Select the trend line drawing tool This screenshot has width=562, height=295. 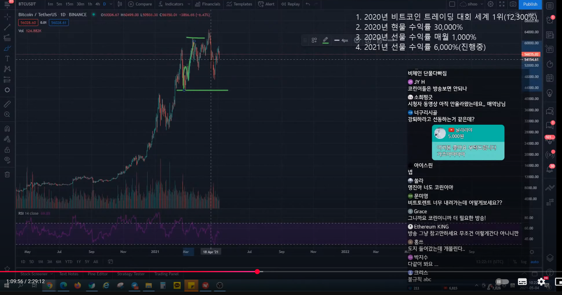[x=7, y=27]
